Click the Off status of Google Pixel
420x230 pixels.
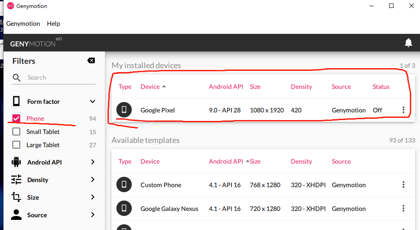(377, 110)
